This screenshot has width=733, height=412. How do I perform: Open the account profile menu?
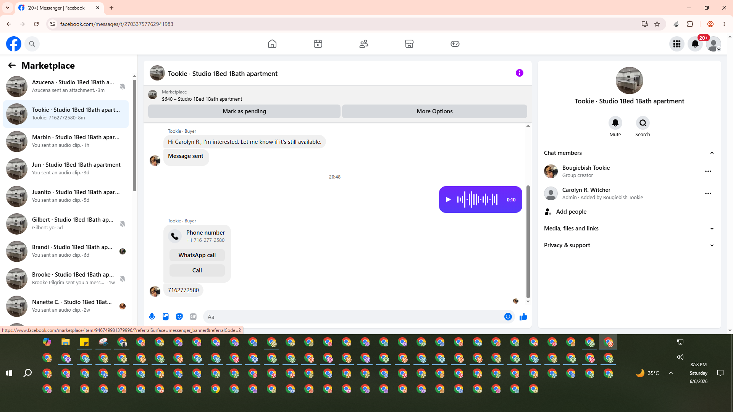pos(714,44)
